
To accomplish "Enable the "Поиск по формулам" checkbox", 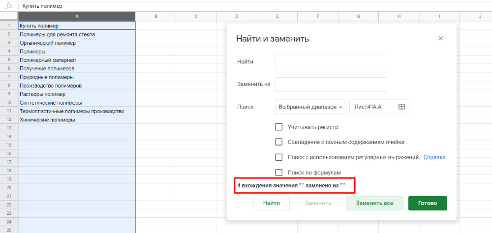I will (279, 173).
